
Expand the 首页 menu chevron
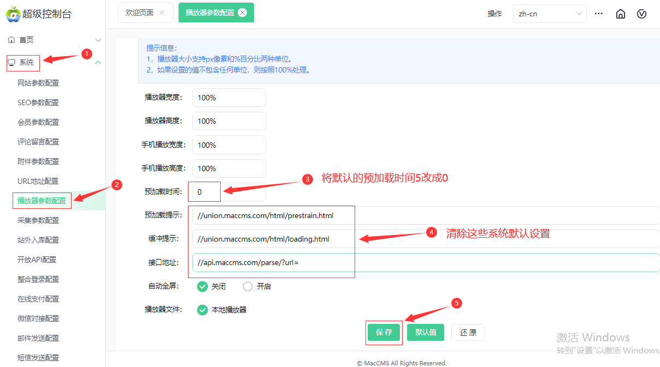click(x=98, y=40)
